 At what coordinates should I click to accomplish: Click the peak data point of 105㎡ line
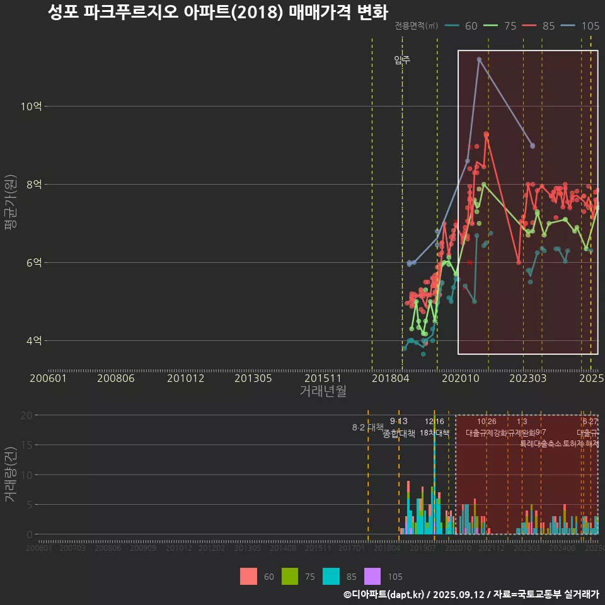click(479, 59)
